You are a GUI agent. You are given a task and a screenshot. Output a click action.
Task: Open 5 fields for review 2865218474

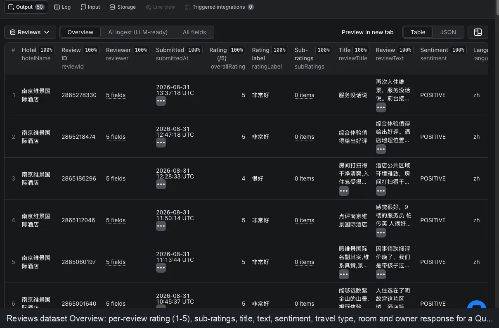[116, 137]
